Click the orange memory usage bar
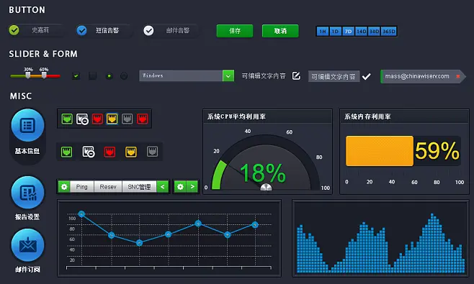The width and height of the screenshot is (474, 284). 380,151
